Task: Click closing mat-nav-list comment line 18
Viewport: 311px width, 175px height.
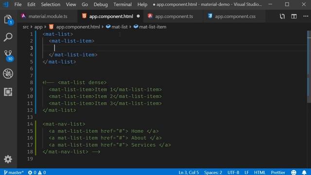Action: point(71,152)
